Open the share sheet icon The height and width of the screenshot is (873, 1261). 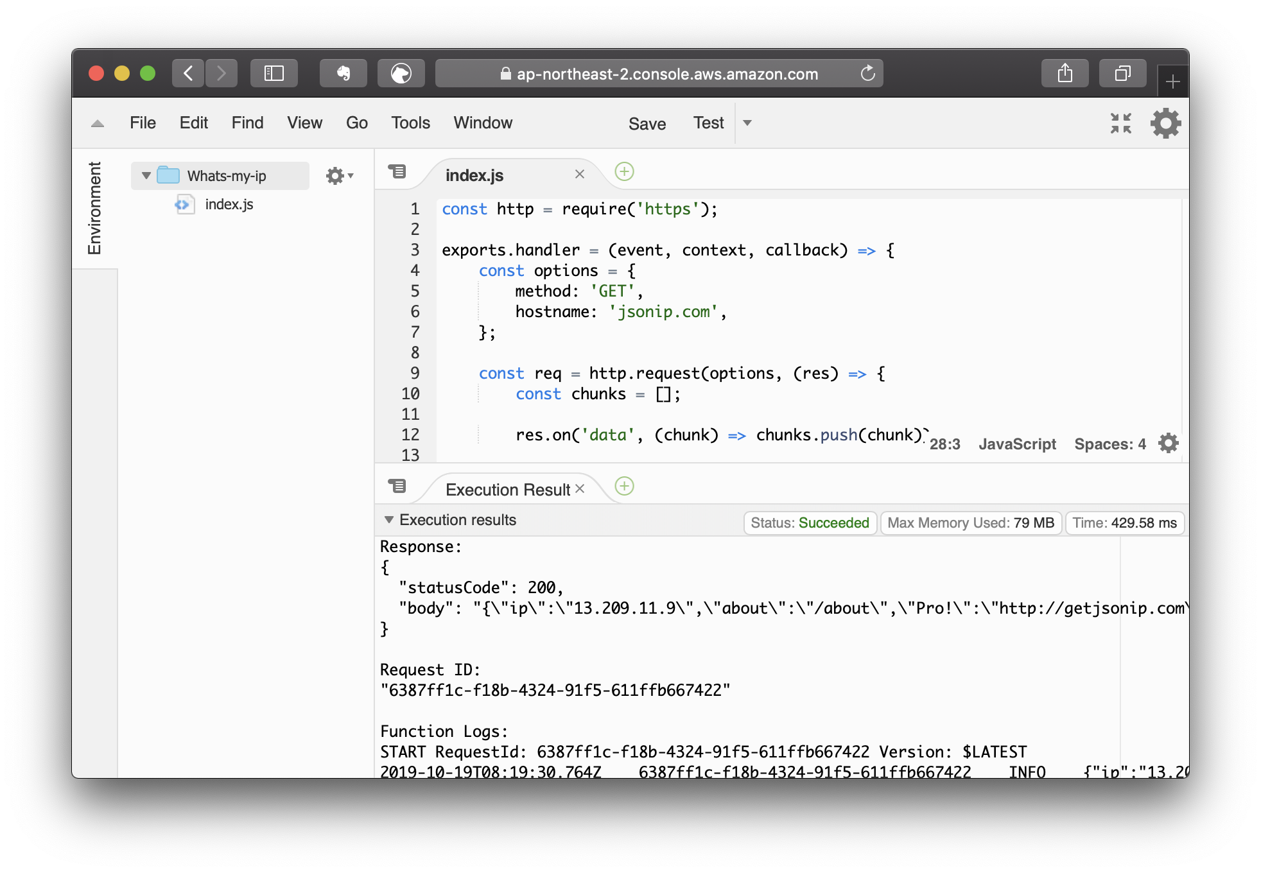pyautogui.click(x=1065, y=73)
